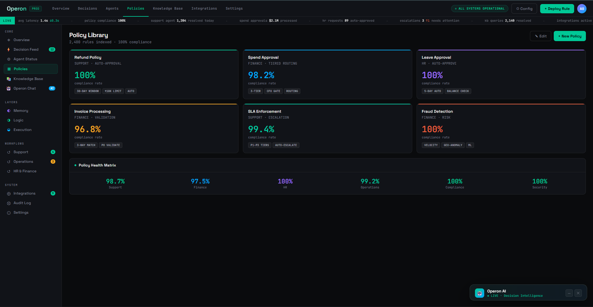Click the New Policy button
Viewport: 593px width, 307px height.
tap(570, 36)
